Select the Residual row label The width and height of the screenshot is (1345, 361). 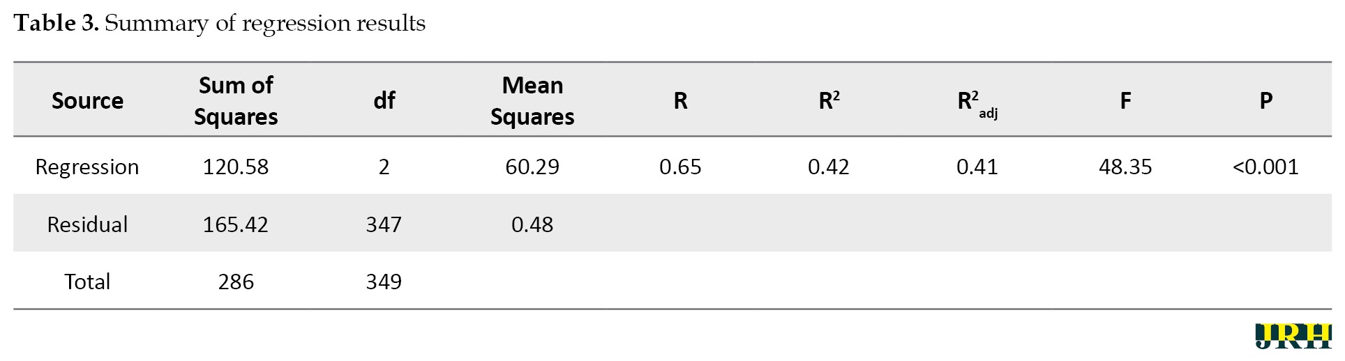tap(87, 224)
